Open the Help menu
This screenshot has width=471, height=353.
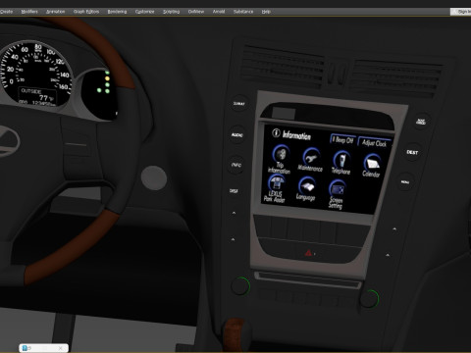(266, 12)
